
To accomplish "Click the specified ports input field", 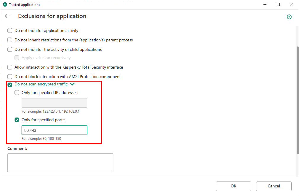I will (x=54, y=130).
